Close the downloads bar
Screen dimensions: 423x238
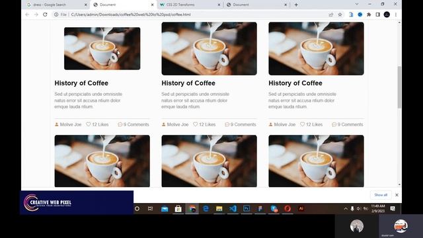397,195
